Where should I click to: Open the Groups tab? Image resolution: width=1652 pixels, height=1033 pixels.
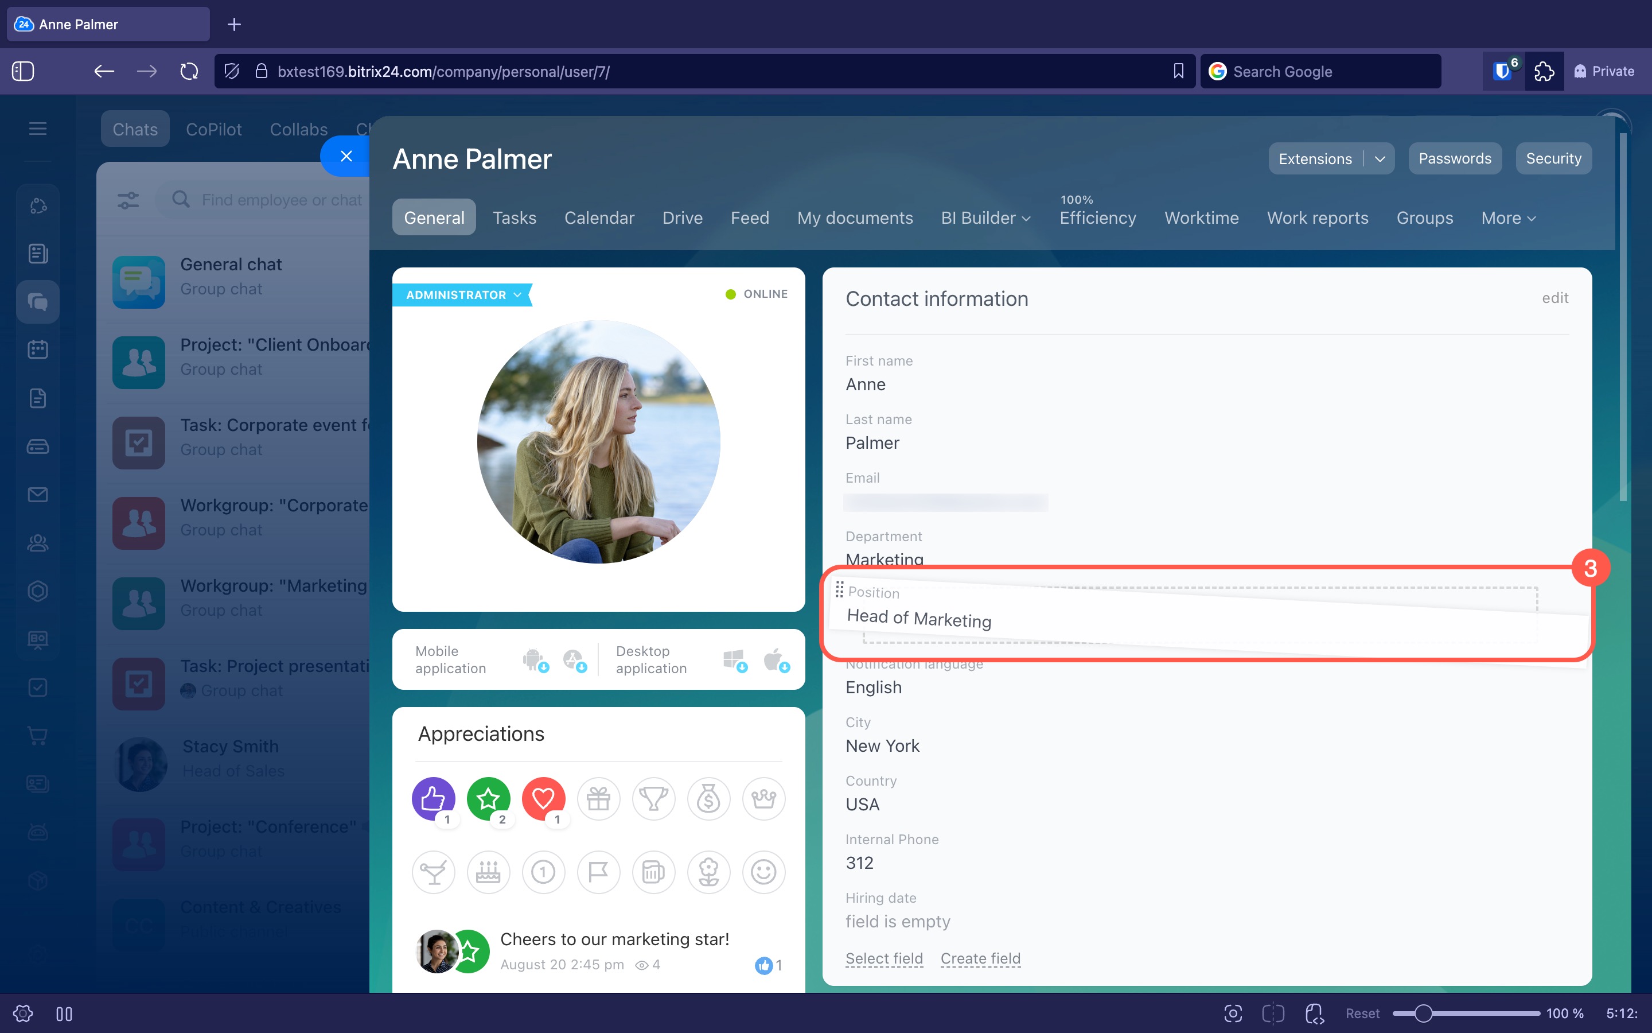[x=1425, y=218]
